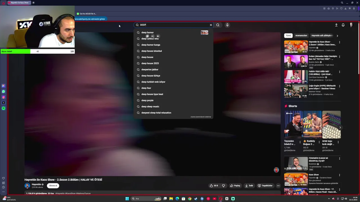Expand filter chips with right arrow
Viewport: 360px width, 202px height.
coord(337,36)
